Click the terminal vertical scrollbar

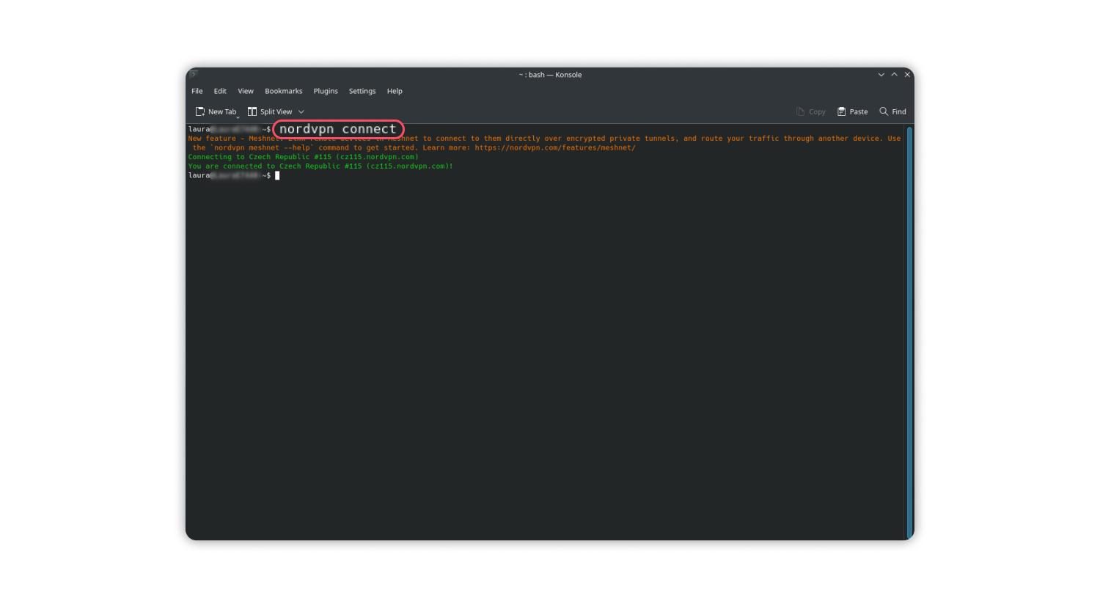point(909,332)
